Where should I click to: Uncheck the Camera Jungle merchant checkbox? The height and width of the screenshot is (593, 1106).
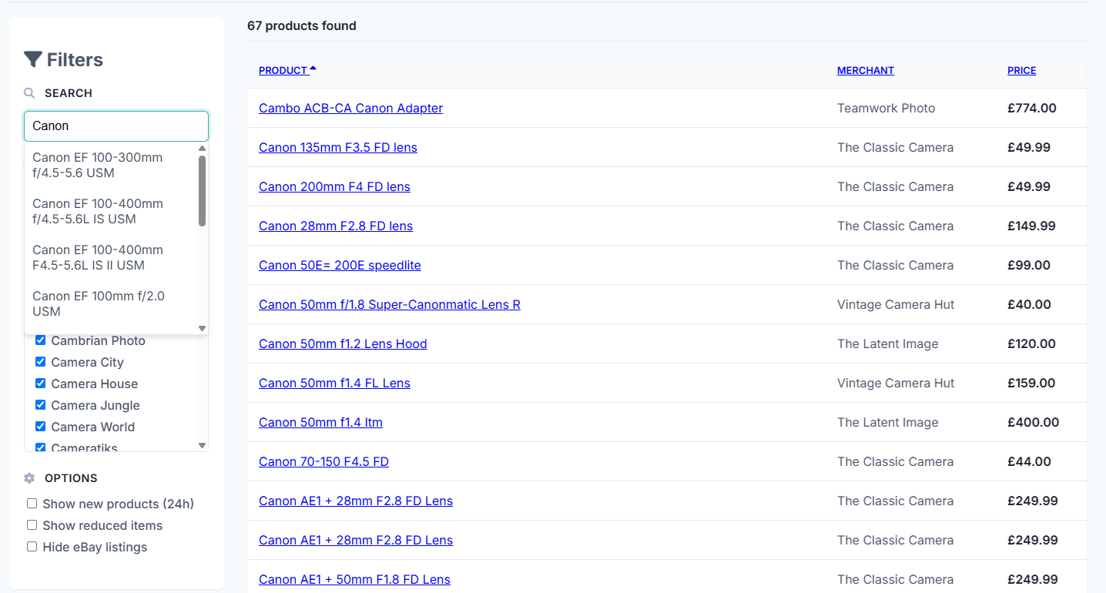41,405
